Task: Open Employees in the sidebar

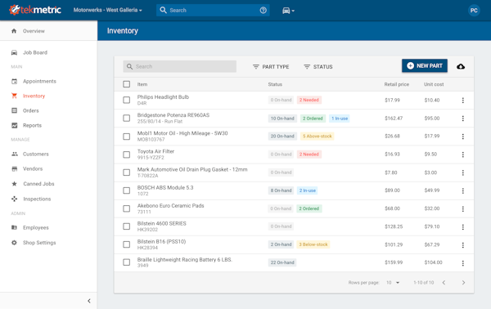Action: [36, 227]
